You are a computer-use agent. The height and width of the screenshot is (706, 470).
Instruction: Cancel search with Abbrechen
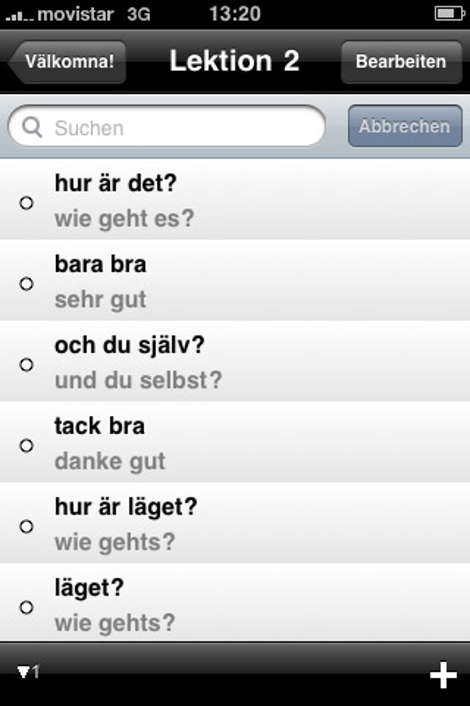405,126
